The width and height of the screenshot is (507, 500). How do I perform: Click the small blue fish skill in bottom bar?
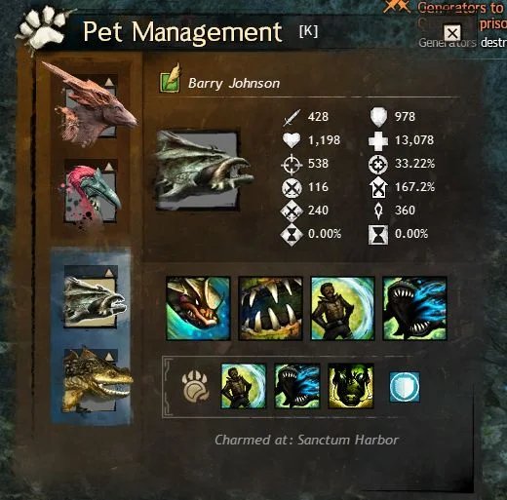coord(297,386)
